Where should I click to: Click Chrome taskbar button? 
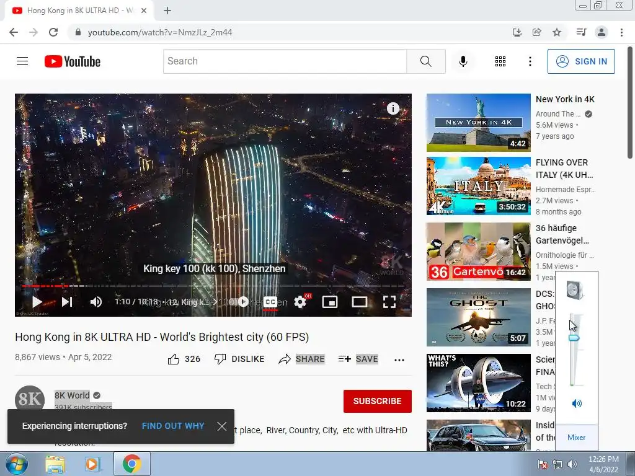[132, 464]
